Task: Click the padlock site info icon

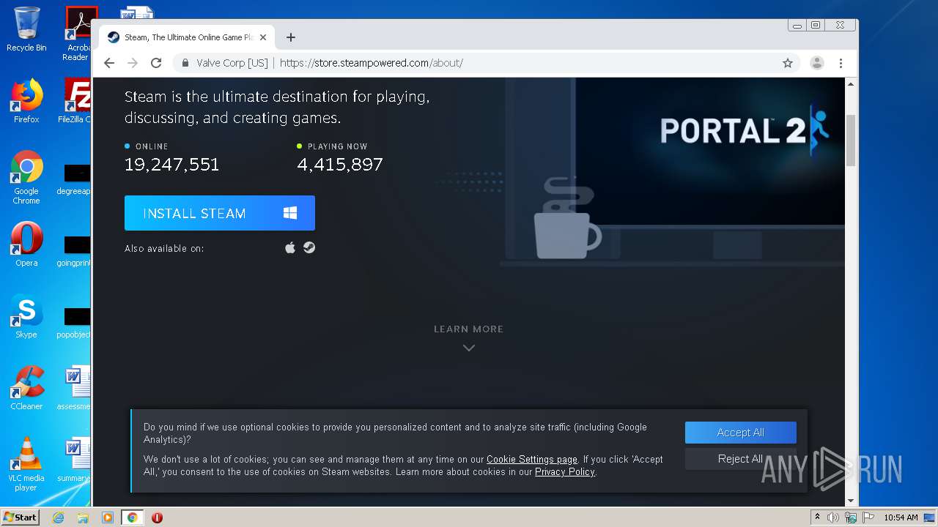Action: pos(185,63)
